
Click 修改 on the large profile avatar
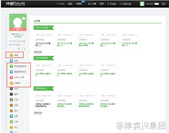pyautogui.click(x=18, y=29)
